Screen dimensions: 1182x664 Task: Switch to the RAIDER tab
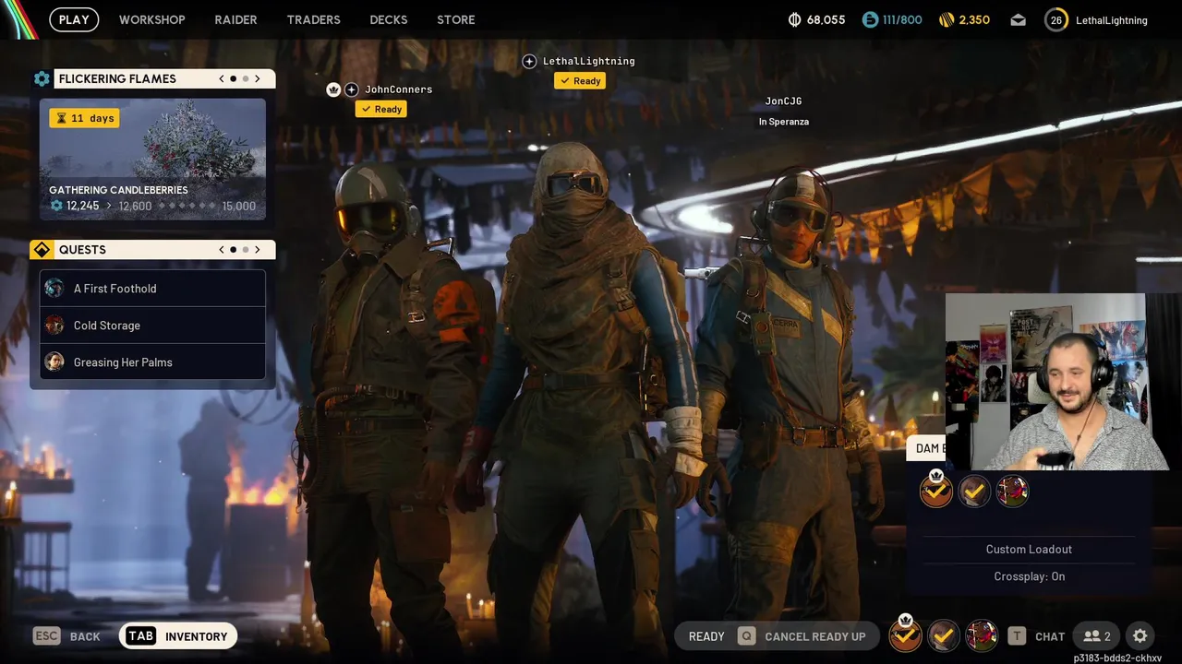coord(235,19)
